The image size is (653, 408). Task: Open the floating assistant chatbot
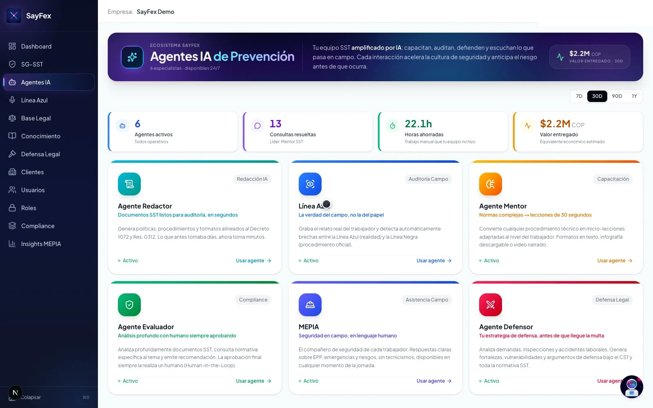(x=632, y=387)
